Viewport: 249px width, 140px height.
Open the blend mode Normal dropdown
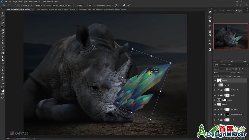tap(222, 73)
